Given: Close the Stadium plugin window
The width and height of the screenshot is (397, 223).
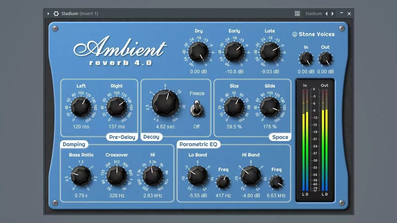Looking at the screenshot, I should pos(349,13).
